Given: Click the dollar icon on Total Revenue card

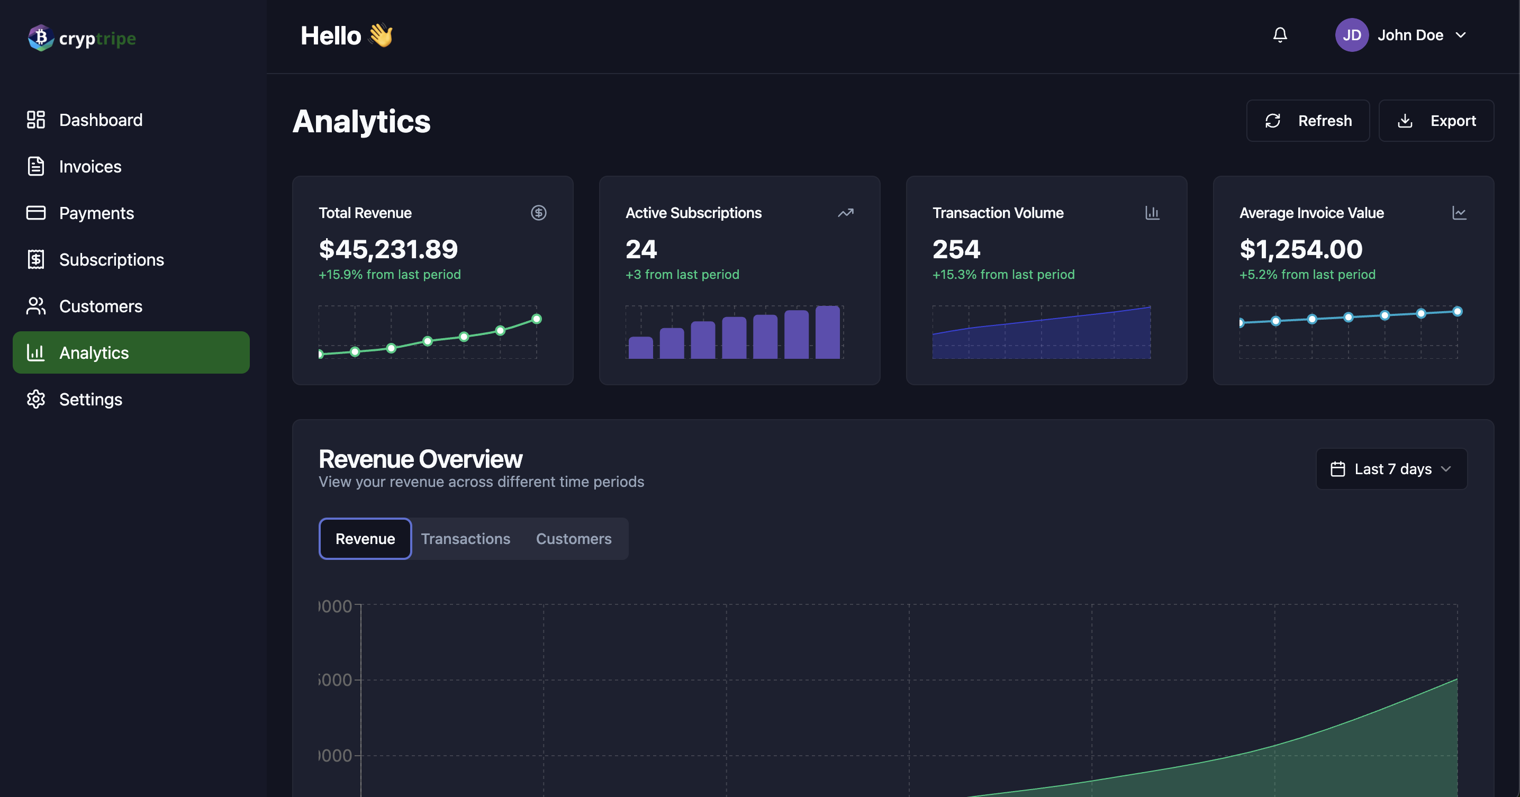Looking at the screenshot, I should 538,213.
